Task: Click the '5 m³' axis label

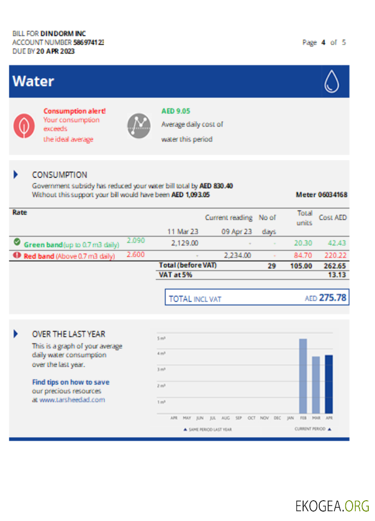Action: pos(161,338)
